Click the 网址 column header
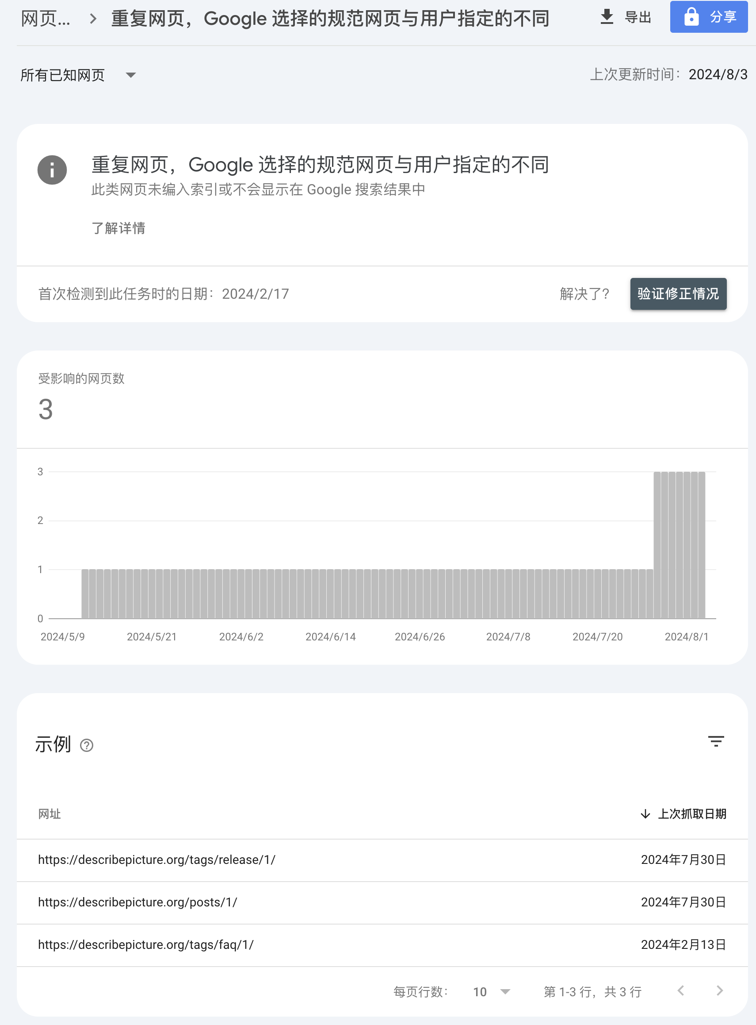 (50, 814)
